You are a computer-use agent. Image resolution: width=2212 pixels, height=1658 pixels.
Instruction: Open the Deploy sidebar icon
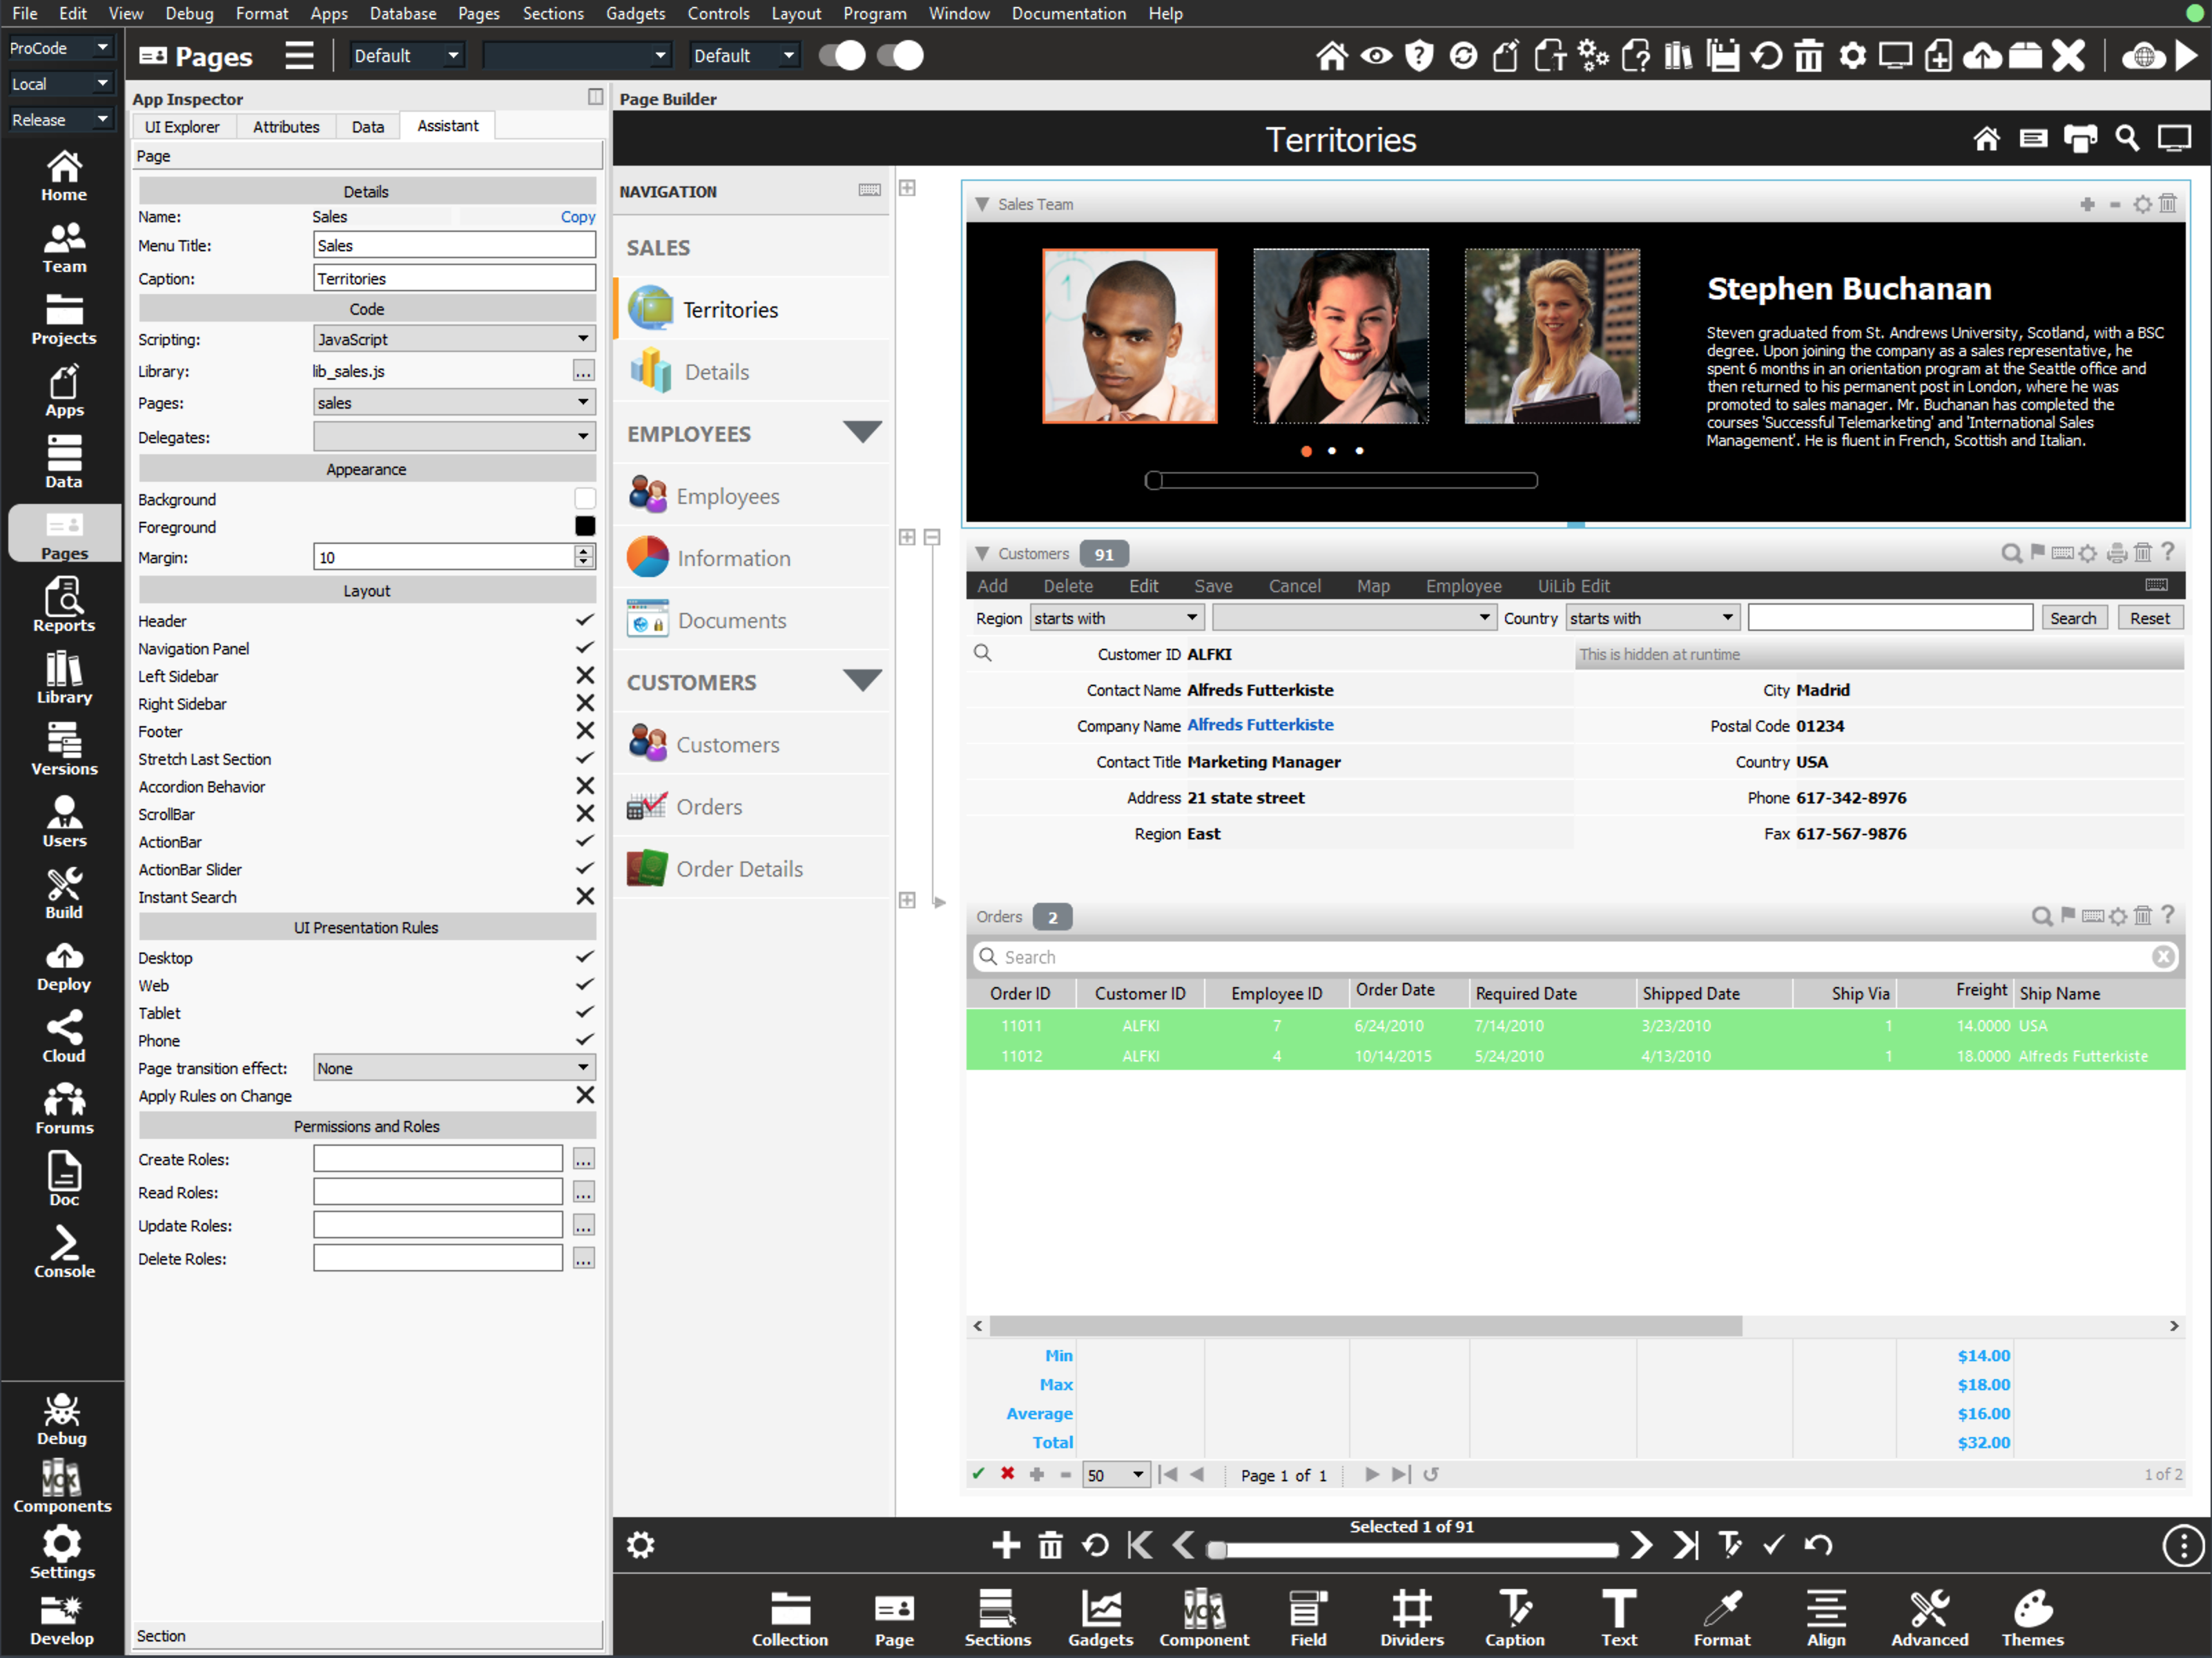[63, 966]
